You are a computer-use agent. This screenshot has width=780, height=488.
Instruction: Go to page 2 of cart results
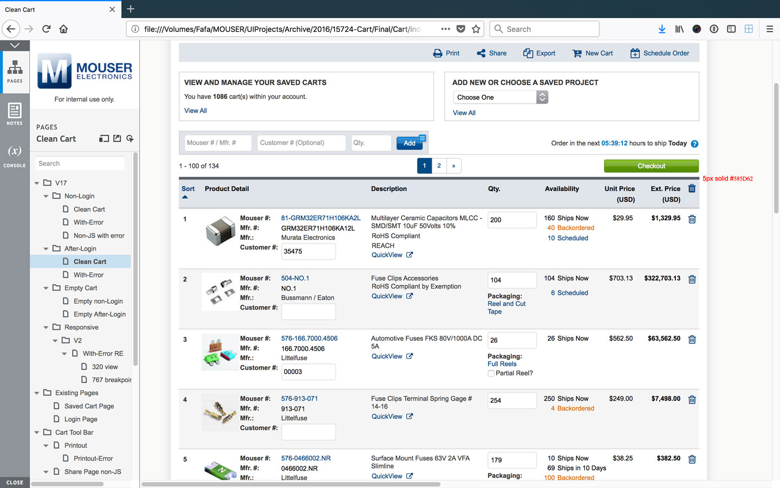tap(439, 166)
